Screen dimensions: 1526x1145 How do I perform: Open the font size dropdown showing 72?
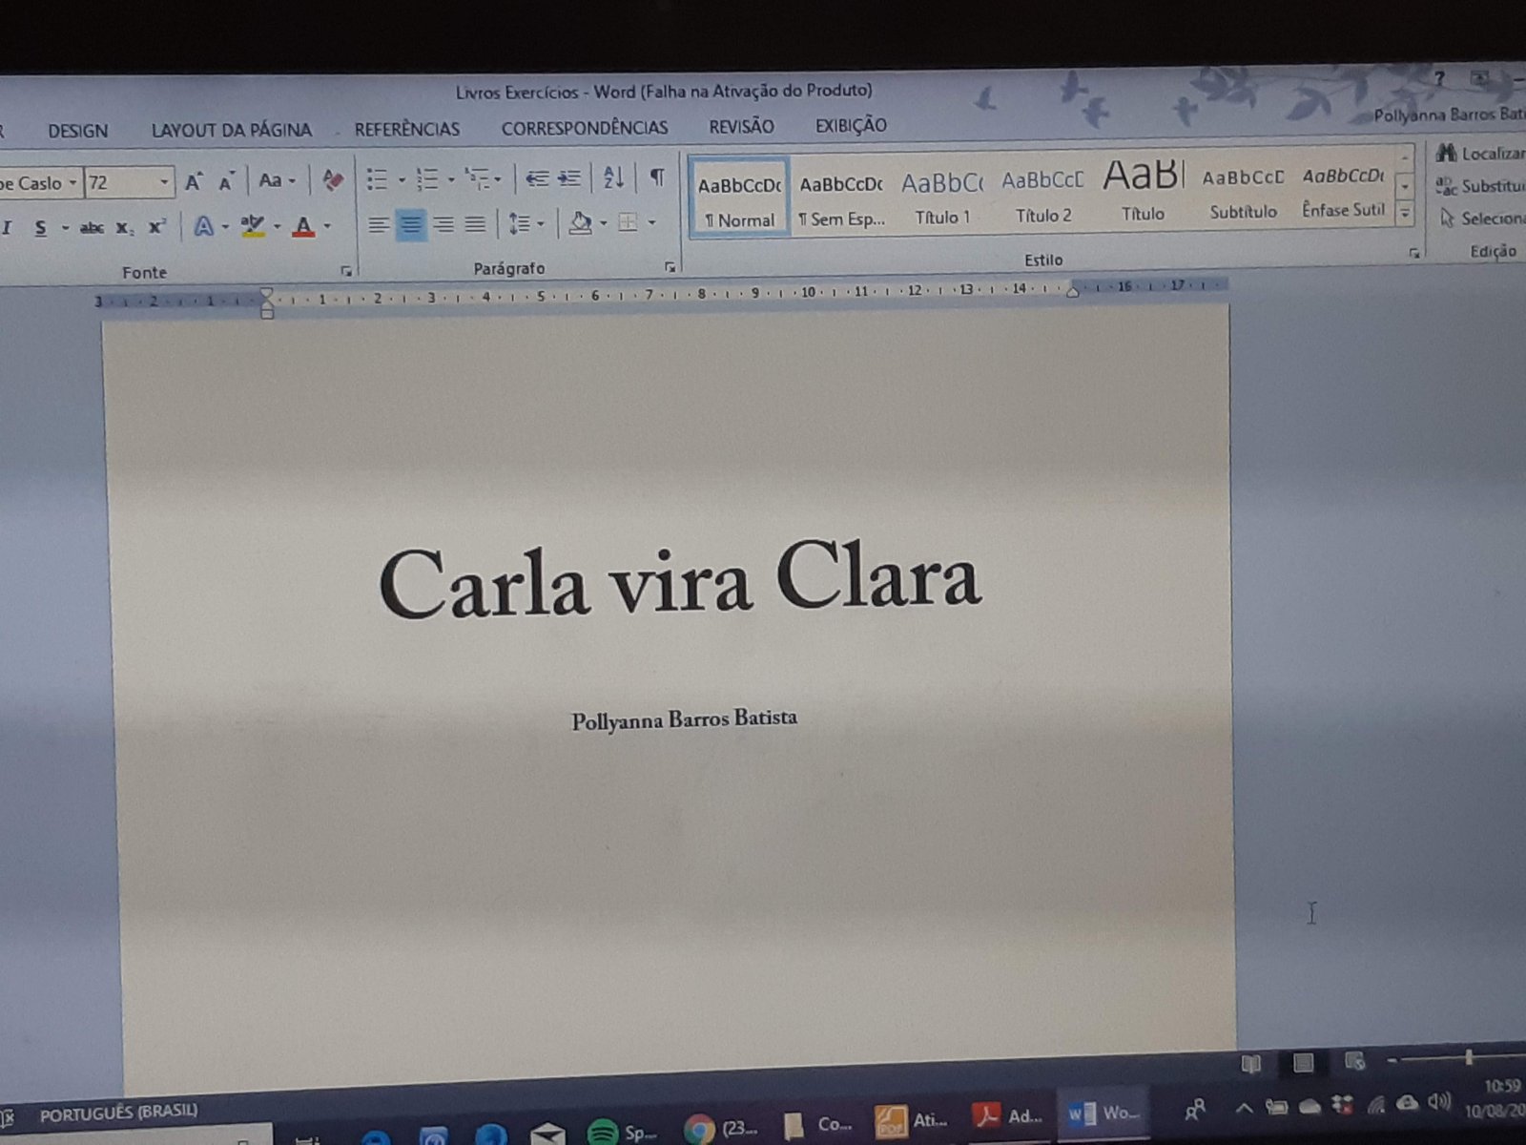(x=164, y=181)
